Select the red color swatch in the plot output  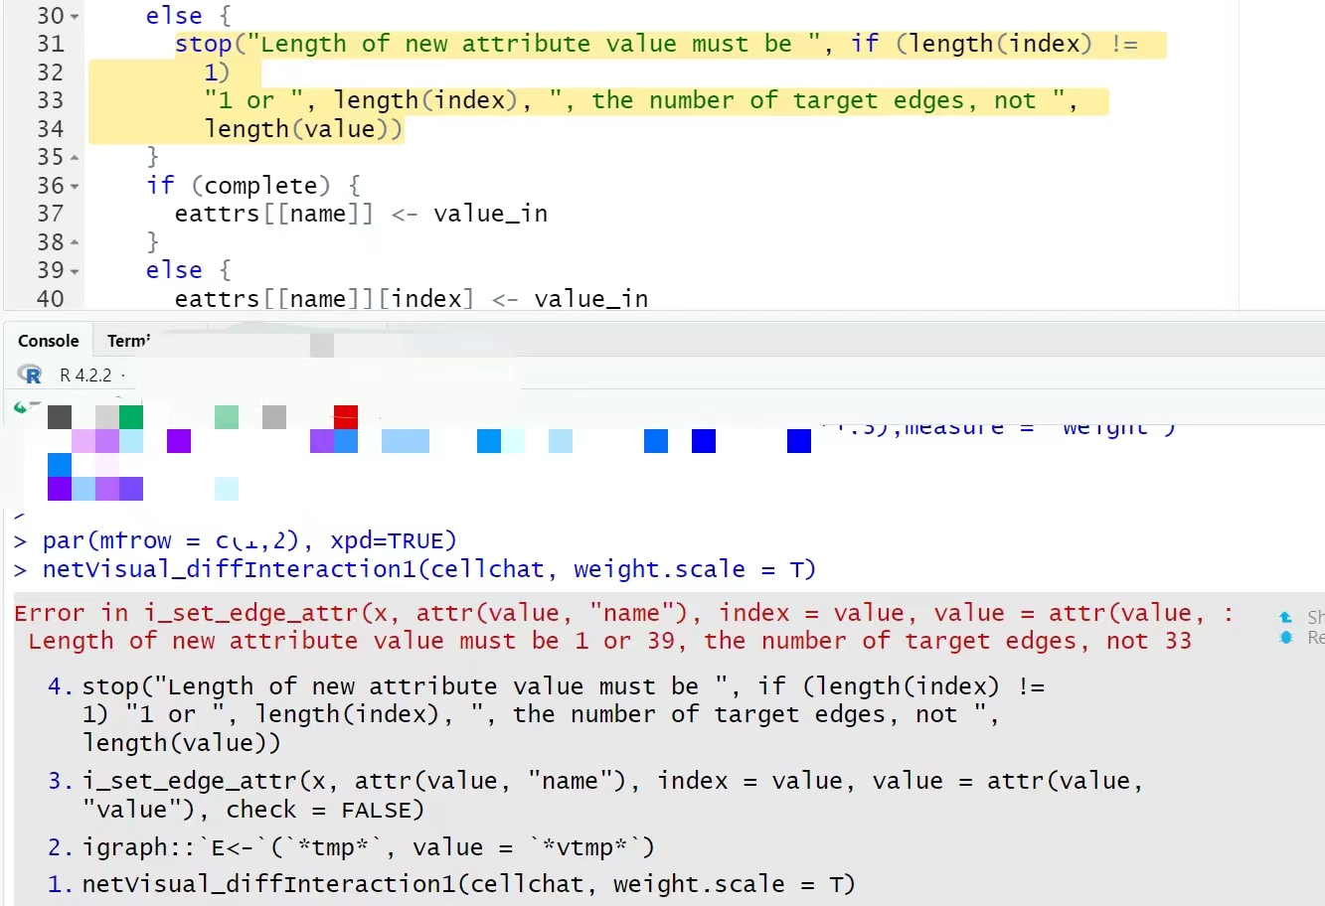pos(346,416)
